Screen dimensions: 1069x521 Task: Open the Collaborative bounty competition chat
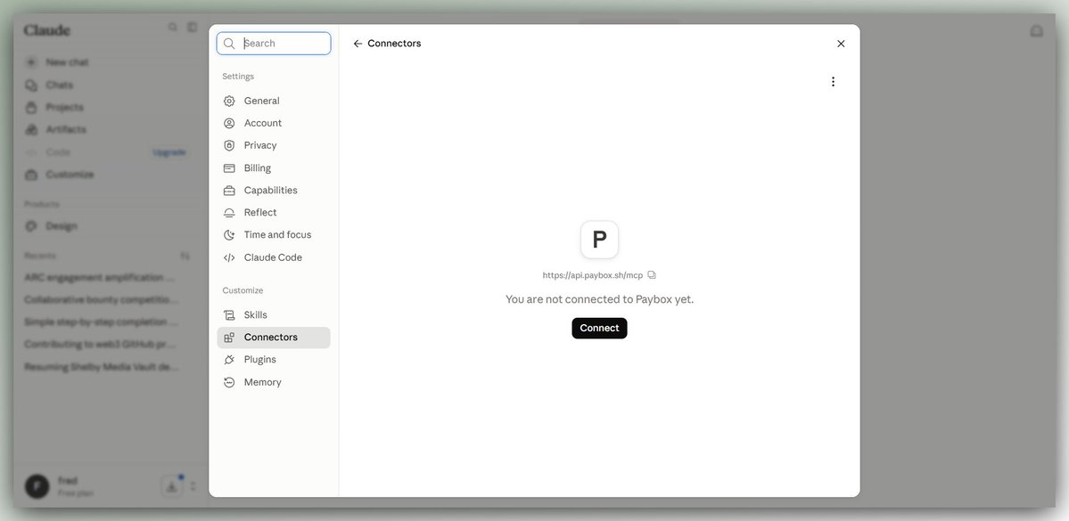(101, 299)
